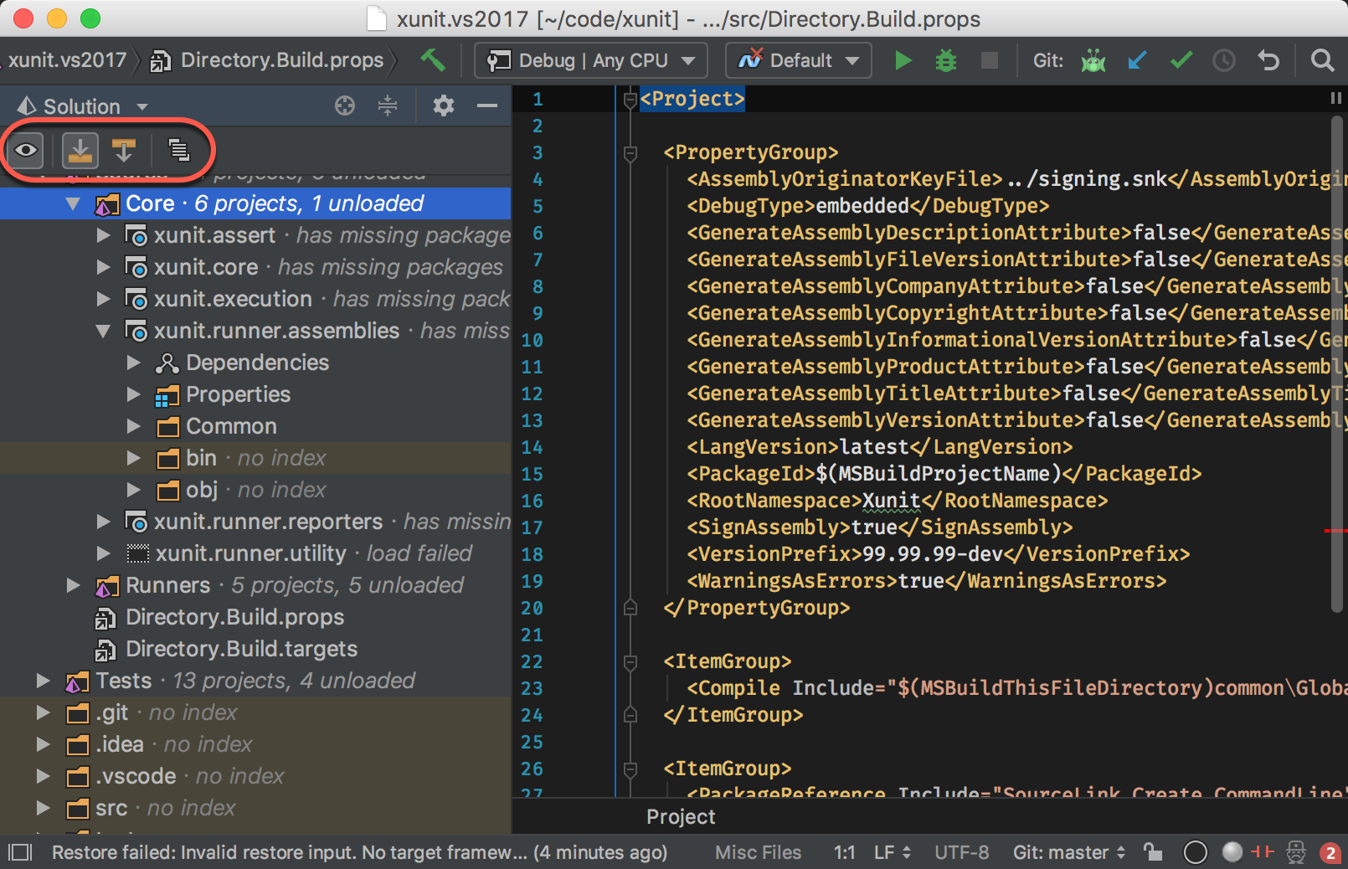Viewport: 1348px width, 869px height.
Task: Open Solution view dropdown
Action: coord(142,107)
